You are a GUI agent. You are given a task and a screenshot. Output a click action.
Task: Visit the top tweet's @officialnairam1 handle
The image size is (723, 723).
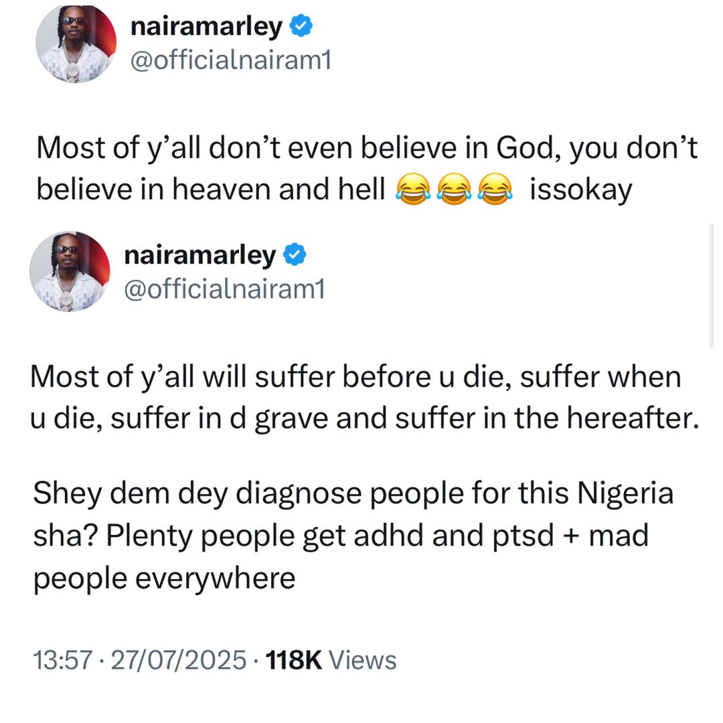230,62
